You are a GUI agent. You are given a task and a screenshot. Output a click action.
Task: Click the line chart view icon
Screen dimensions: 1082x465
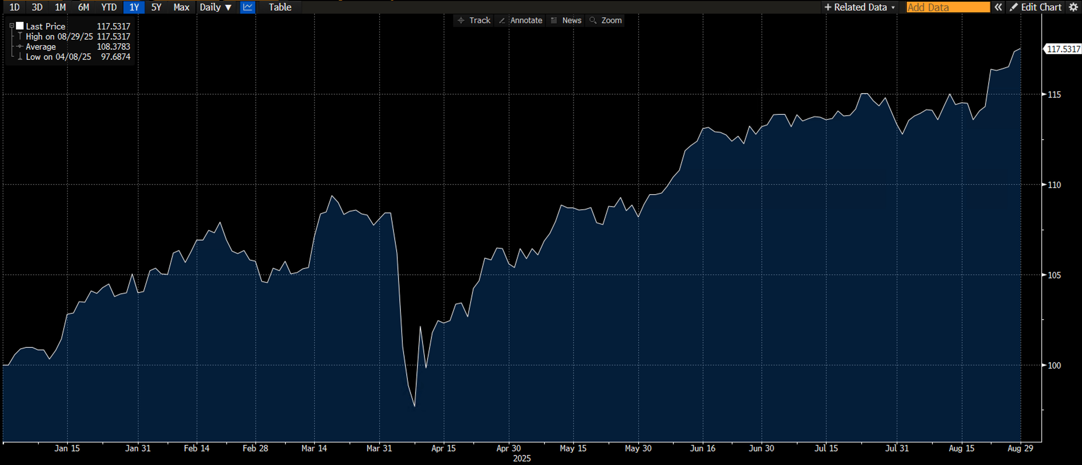click(247, 7)
